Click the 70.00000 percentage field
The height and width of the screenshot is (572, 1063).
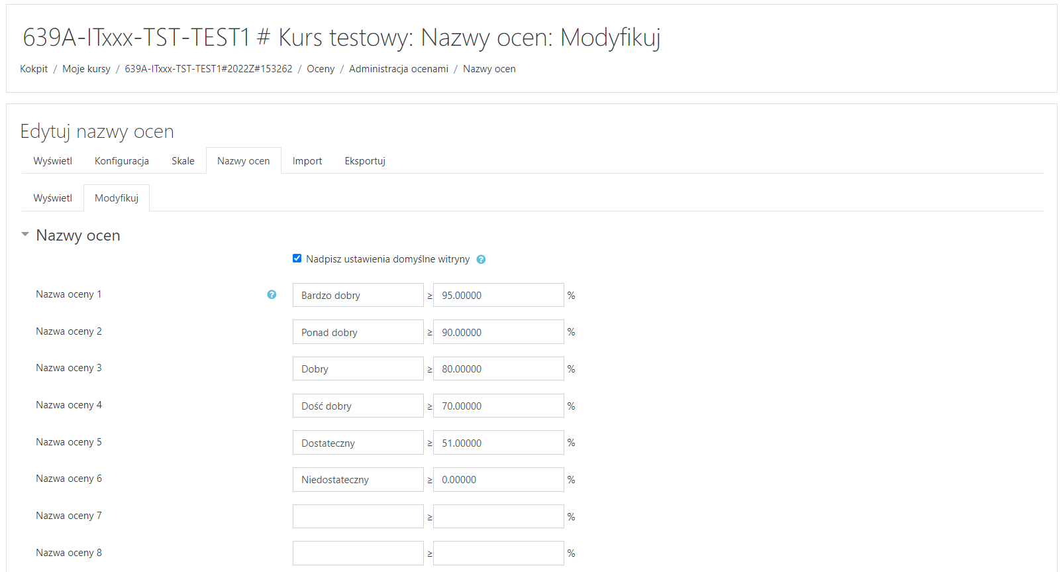click(x=499, y=406)
